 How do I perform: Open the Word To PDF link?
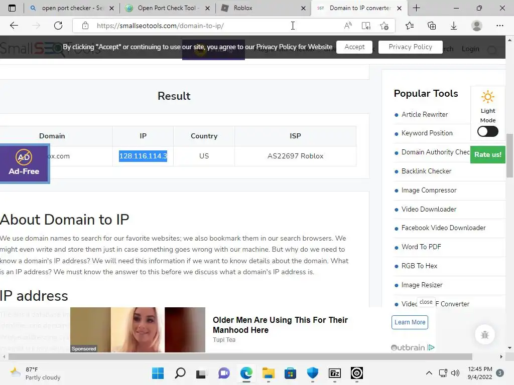click(421, 247)
